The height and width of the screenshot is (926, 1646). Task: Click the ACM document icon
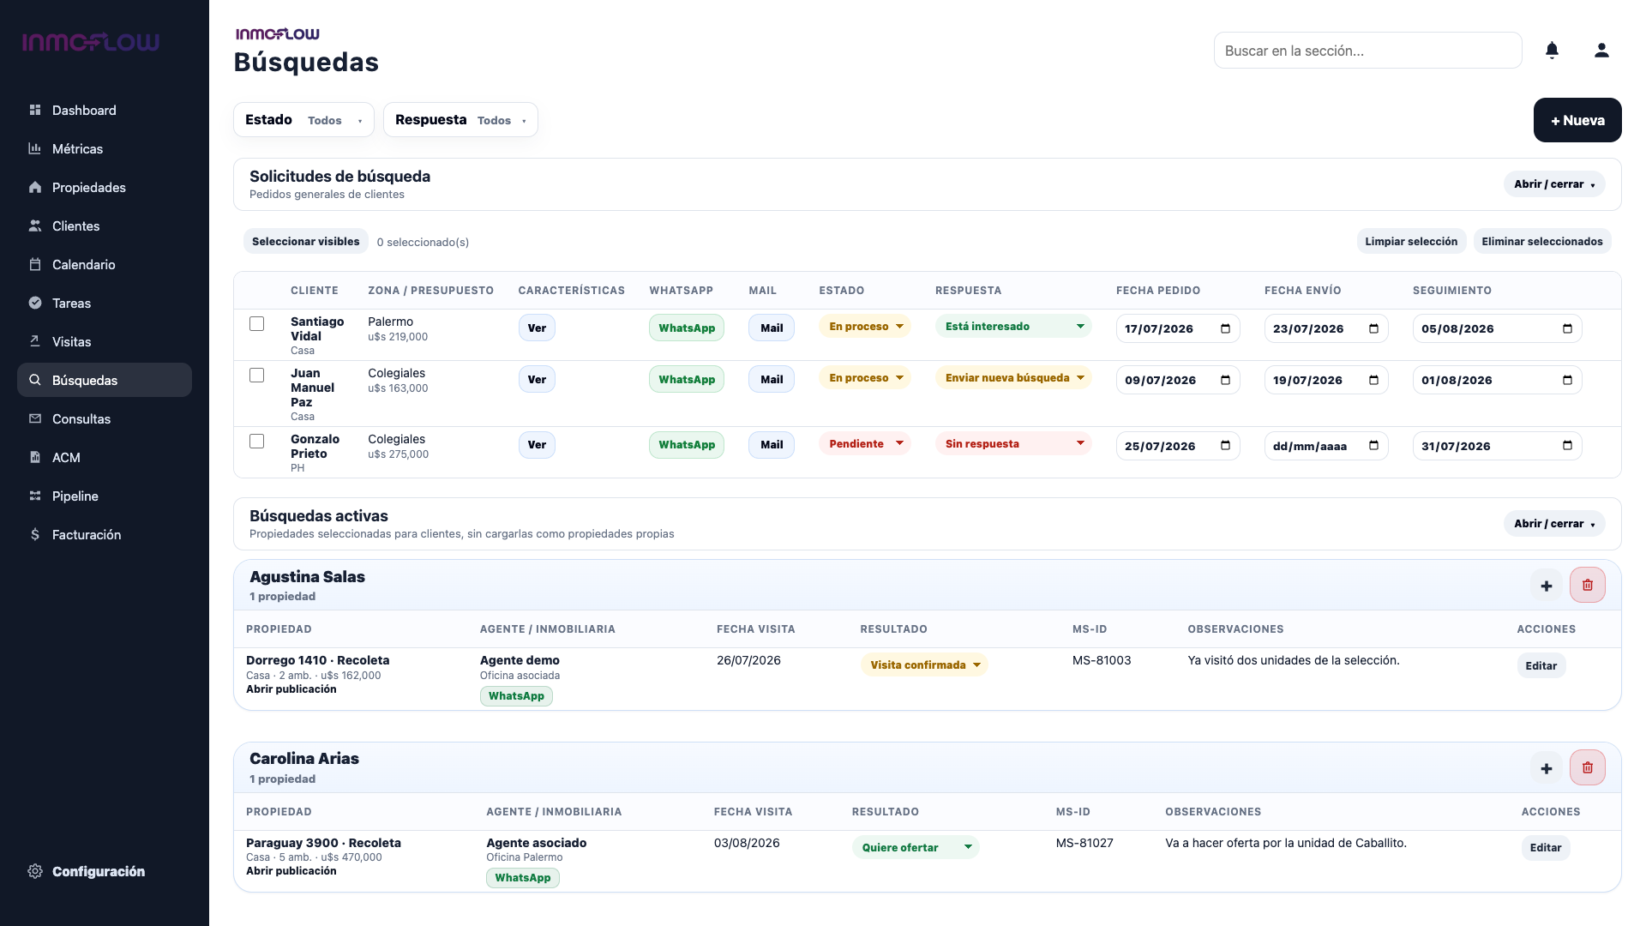coord(35,457)
